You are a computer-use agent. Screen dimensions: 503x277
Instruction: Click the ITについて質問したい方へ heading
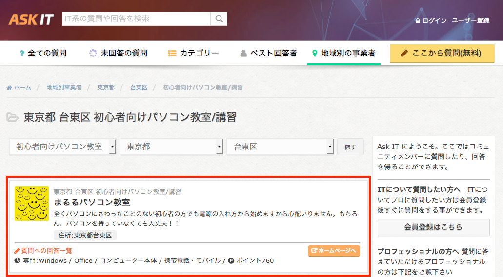point(419,189)
